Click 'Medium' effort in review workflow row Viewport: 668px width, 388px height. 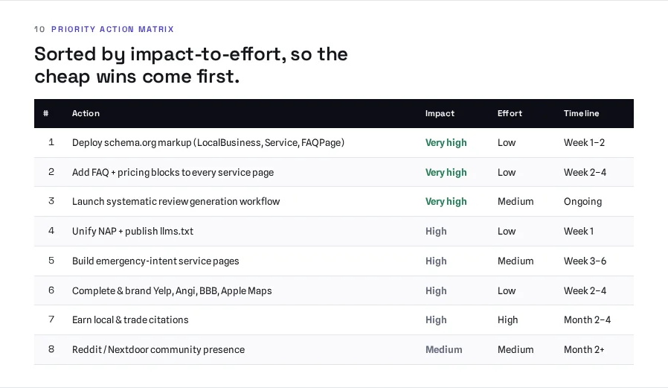point(516,201)
